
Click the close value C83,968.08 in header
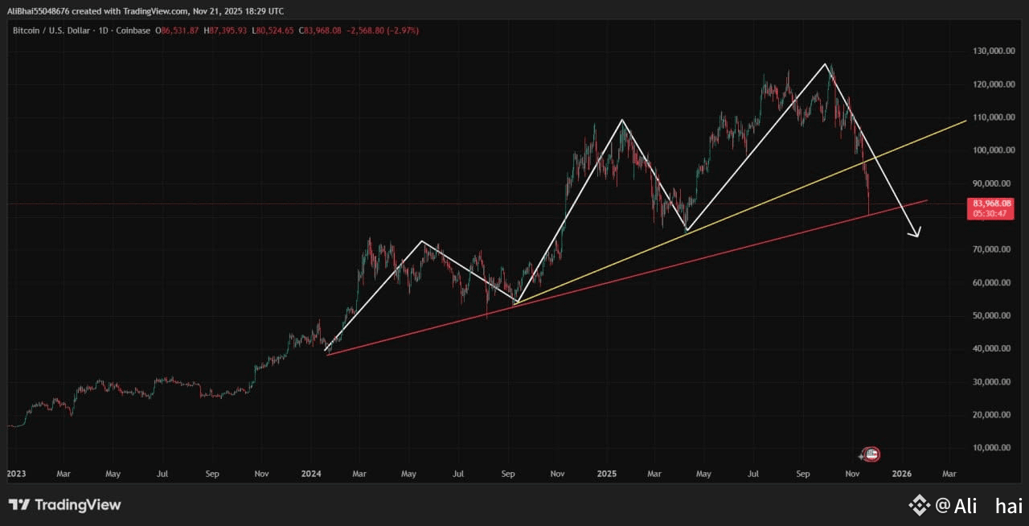pyautogui.click(x=320, y=31)
